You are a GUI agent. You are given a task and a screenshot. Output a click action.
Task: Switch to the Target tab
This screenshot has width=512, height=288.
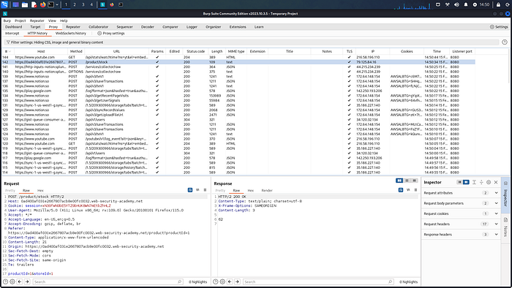35,27
